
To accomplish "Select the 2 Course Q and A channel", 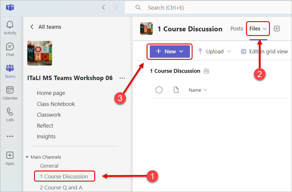I will click(x=61, y=188).
